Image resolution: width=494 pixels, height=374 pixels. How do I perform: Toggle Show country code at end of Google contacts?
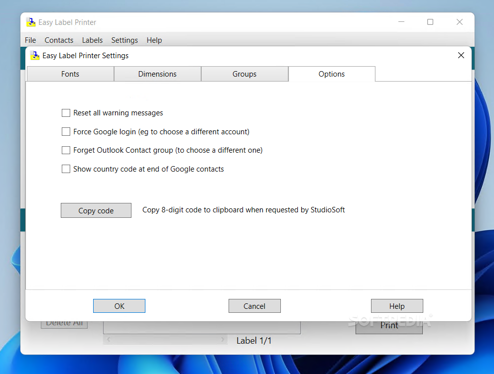(x=66, y=169)
